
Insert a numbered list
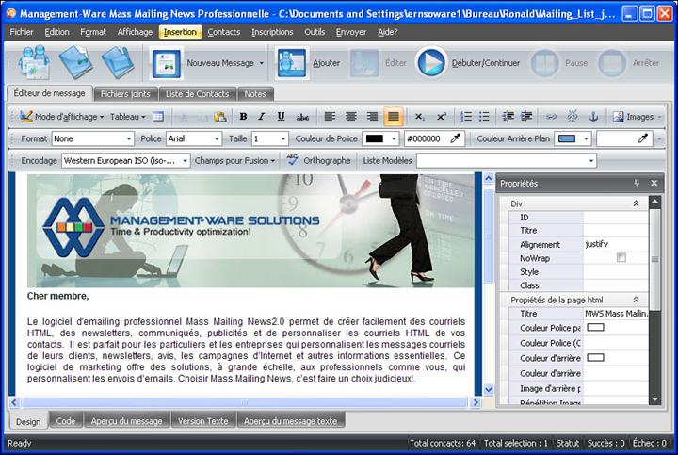(x=466, y=117)
